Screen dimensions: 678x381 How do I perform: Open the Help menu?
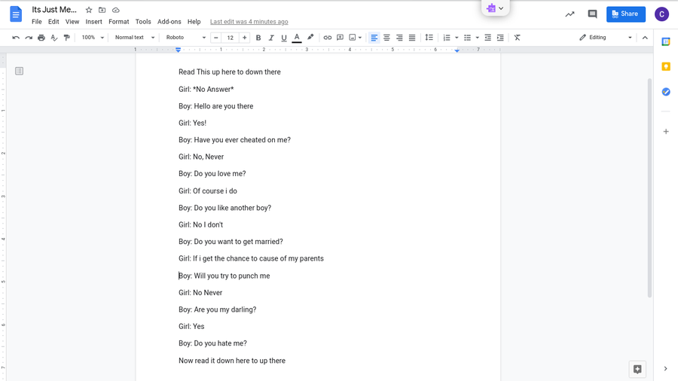pyautogui.click(x=194, y=22)
